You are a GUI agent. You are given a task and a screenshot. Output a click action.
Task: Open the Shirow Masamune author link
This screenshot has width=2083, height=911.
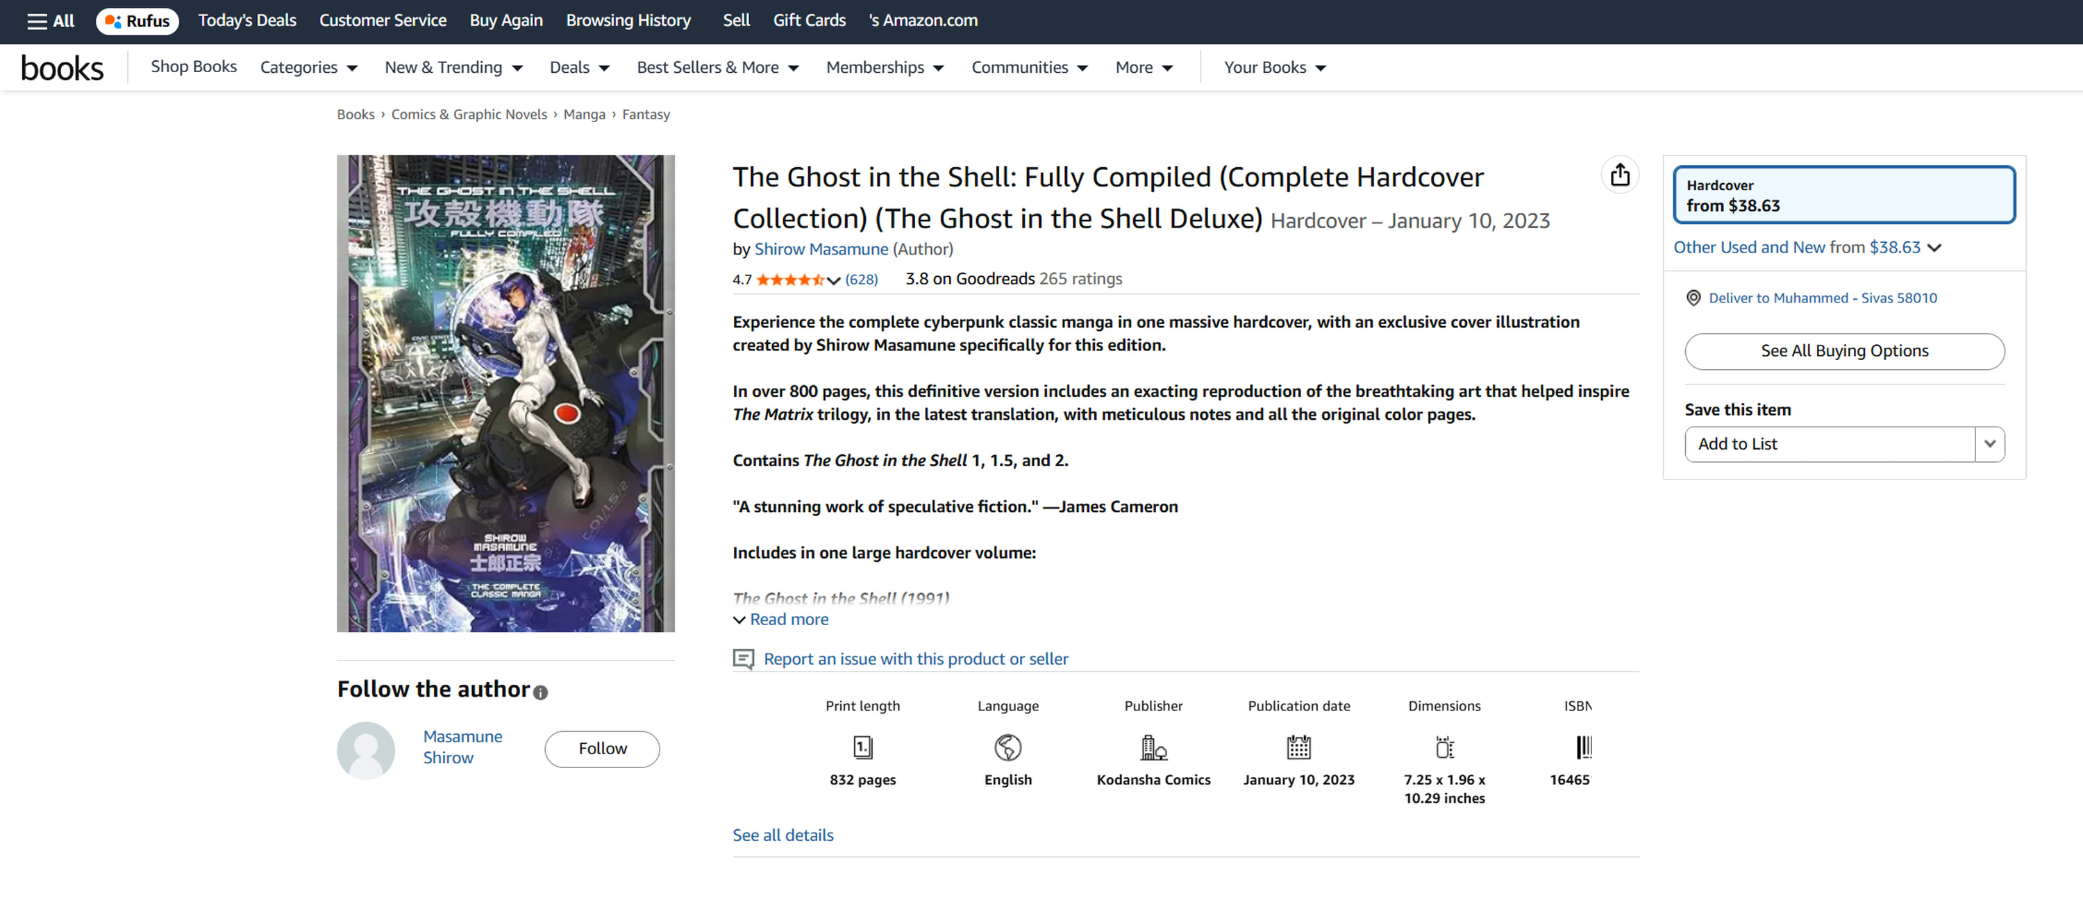(821, 249)
